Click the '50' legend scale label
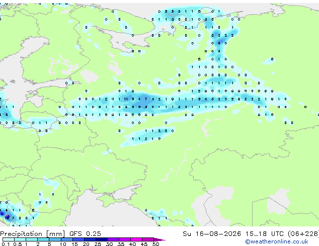This screenshot has height=246, width=319. [x=155, y=244]
